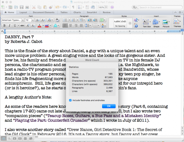Open the Document Elements tab
184x142 pixels.
point(43,13)
